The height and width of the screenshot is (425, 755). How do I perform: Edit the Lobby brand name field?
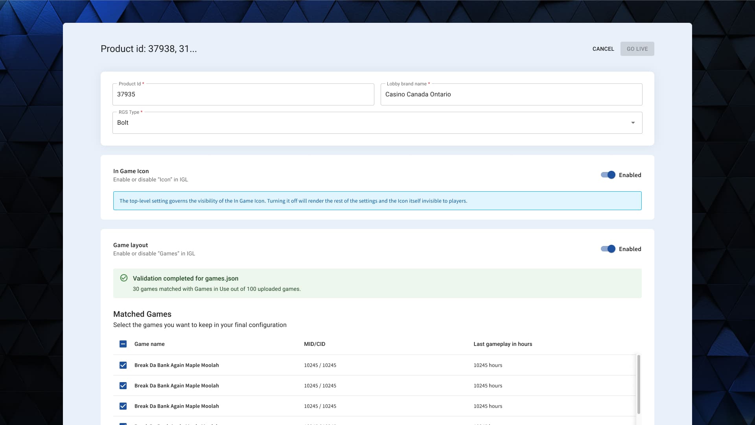pos(511,94)
